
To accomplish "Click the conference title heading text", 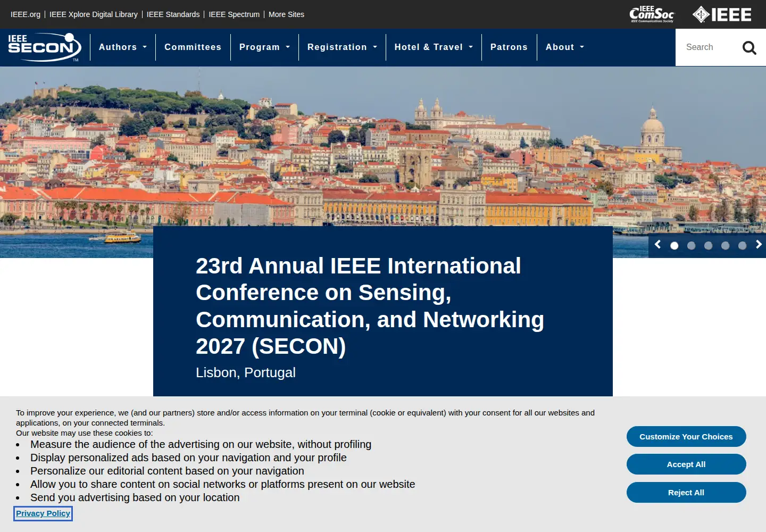I will 370,306.
